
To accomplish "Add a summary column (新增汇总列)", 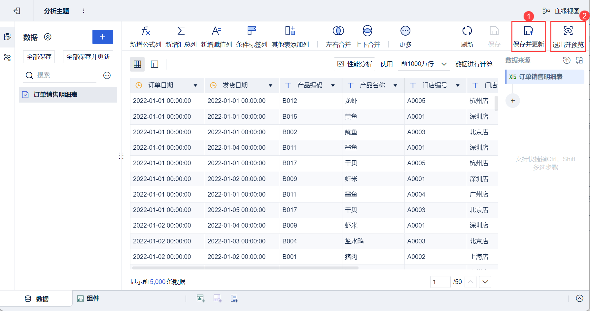I will click(181, 37).
